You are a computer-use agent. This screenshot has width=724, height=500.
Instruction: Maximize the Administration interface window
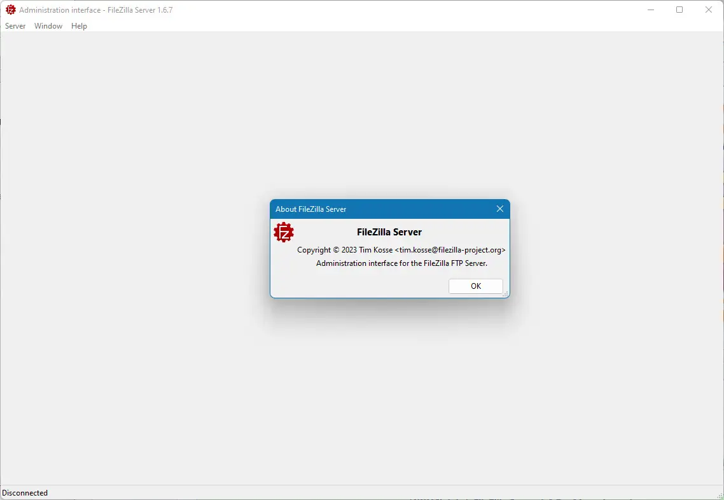(679, 10)
